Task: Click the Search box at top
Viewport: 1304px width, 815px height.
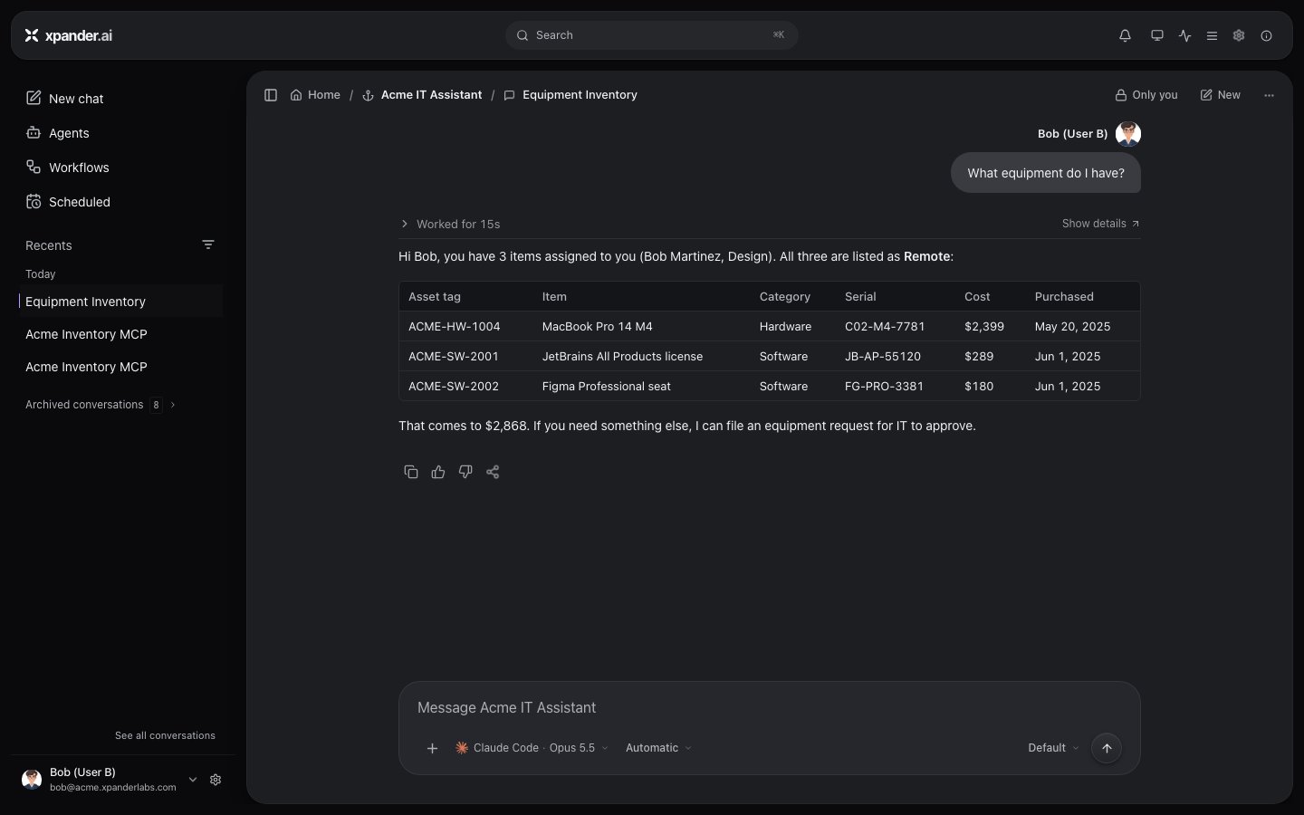Action: point(652,35)
